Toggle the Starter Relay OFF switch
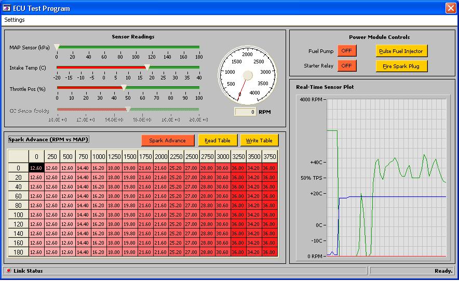This screenshot has width=459, height=281. coord(347,65)
